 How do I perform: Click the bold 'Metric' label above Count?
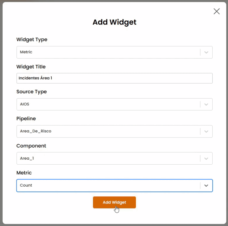(x=24, y=173)
